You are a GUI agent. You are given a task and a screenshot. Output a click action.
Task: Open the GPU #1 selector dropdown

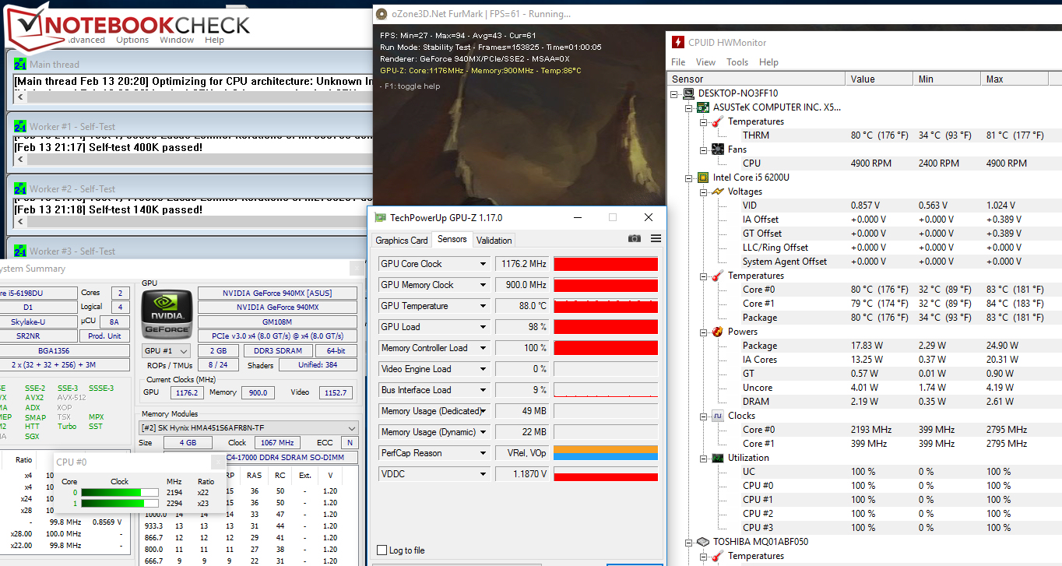coord(167,351)
